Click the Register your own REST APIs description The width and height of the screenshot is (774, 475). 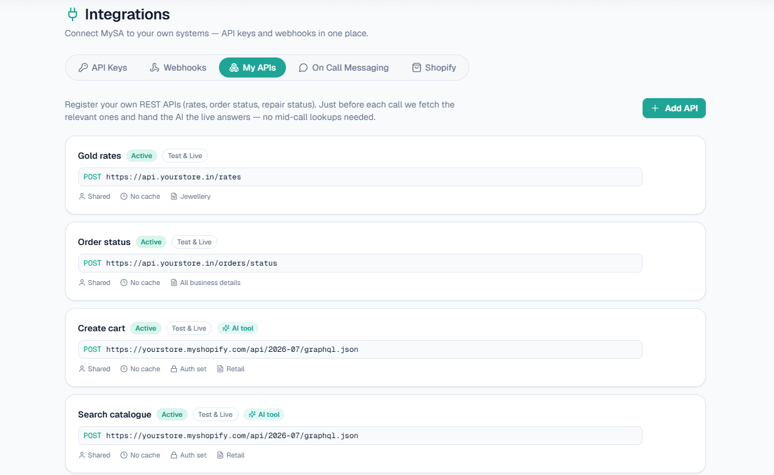pos(260,111)
